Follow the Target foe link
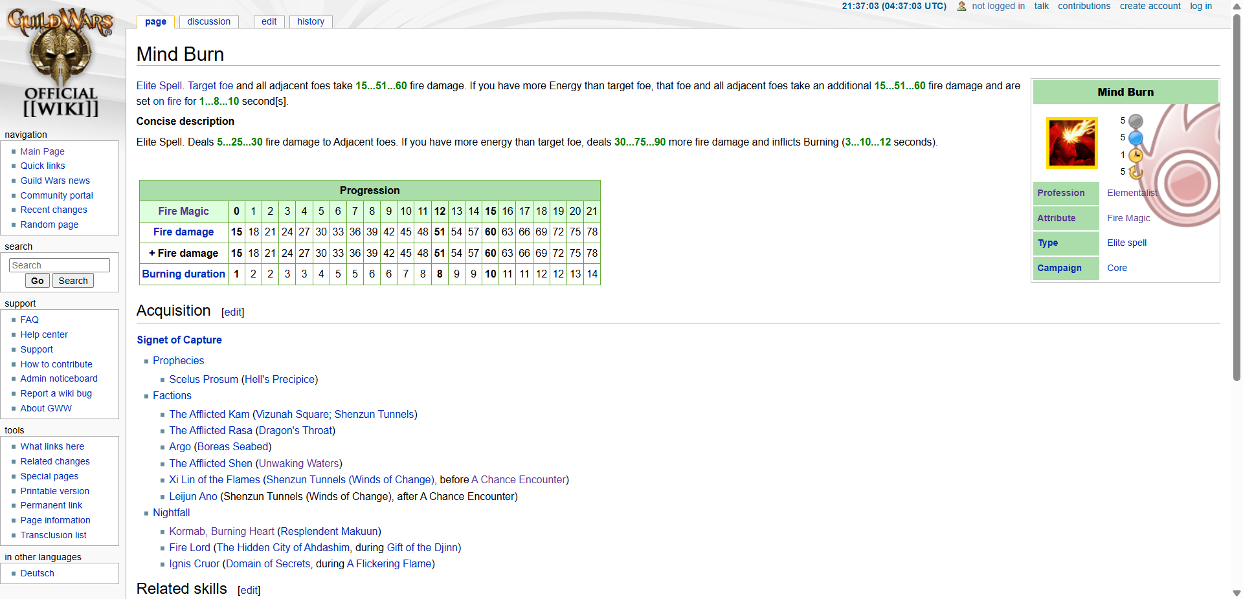Viewport: 1243px width, 599px height. (210, 85)
